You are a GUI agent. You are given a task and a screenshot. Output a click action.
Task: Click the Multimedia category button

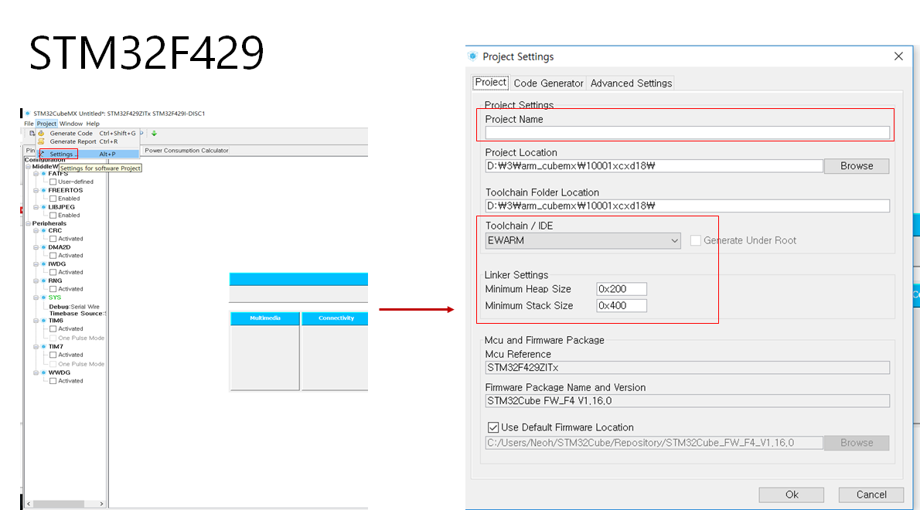pos(265,318)
